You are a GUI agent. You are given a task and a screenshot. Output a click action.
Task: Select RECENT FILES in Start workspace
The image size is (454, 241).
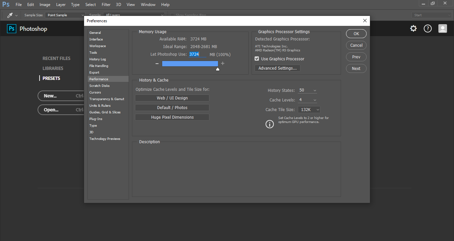(x=57, y=58)
